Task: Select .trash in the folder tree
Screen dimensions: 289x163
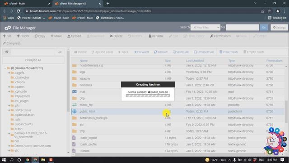Action: pyautogui.click(x=18, y=129)
